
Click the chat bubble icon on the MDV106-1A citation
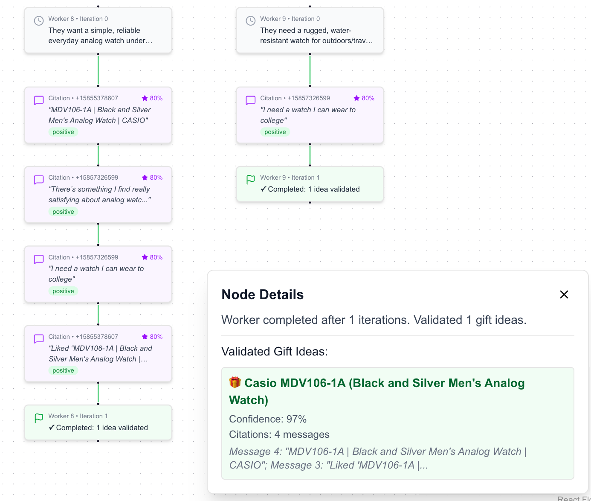(x=39, y=100)
